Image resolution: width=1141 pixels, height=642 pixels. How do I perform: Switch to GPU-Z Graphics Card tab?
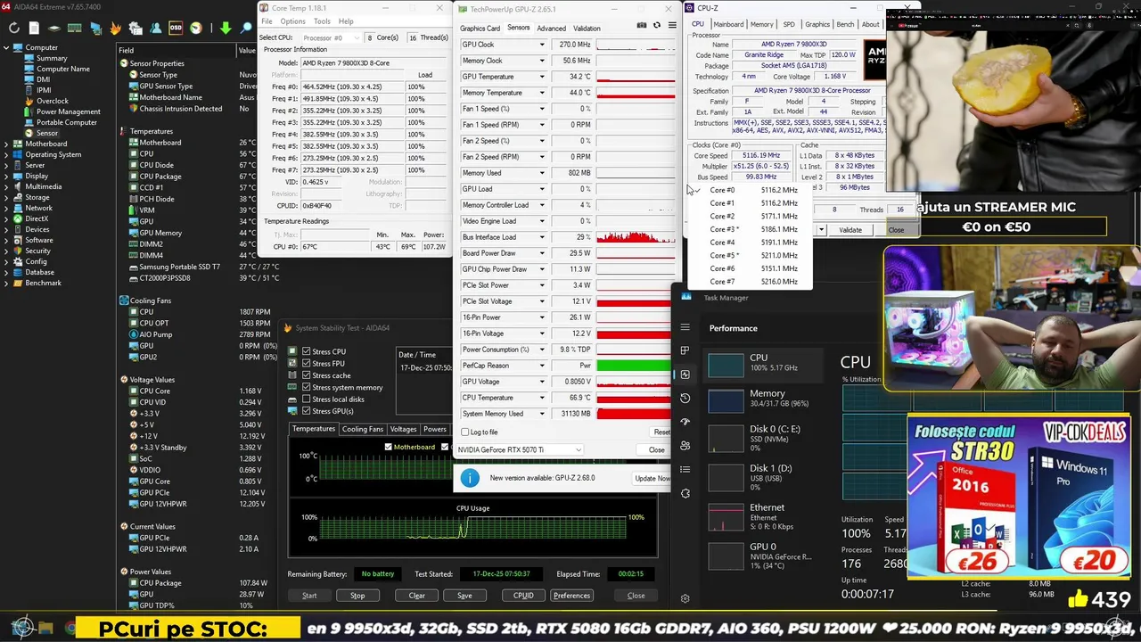[x=480, y=29]
